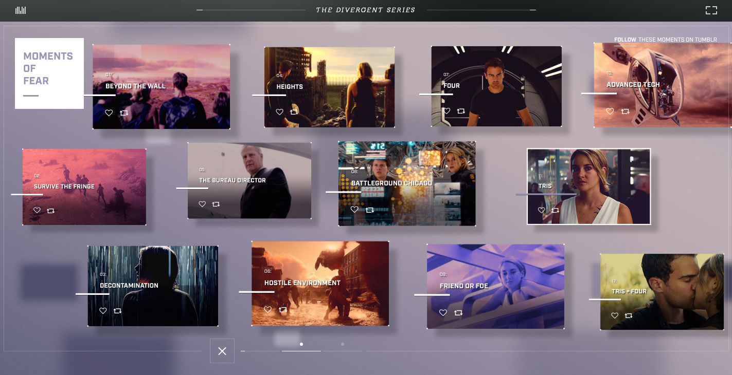
Task: Open The Divergent Series title
Action: pos(366,10)
